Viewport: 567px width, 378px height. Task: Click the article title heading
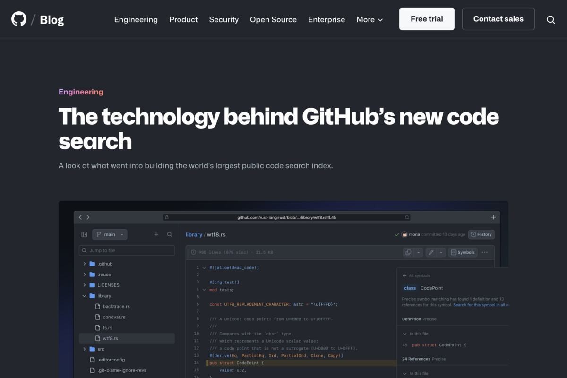pos(279,129)
